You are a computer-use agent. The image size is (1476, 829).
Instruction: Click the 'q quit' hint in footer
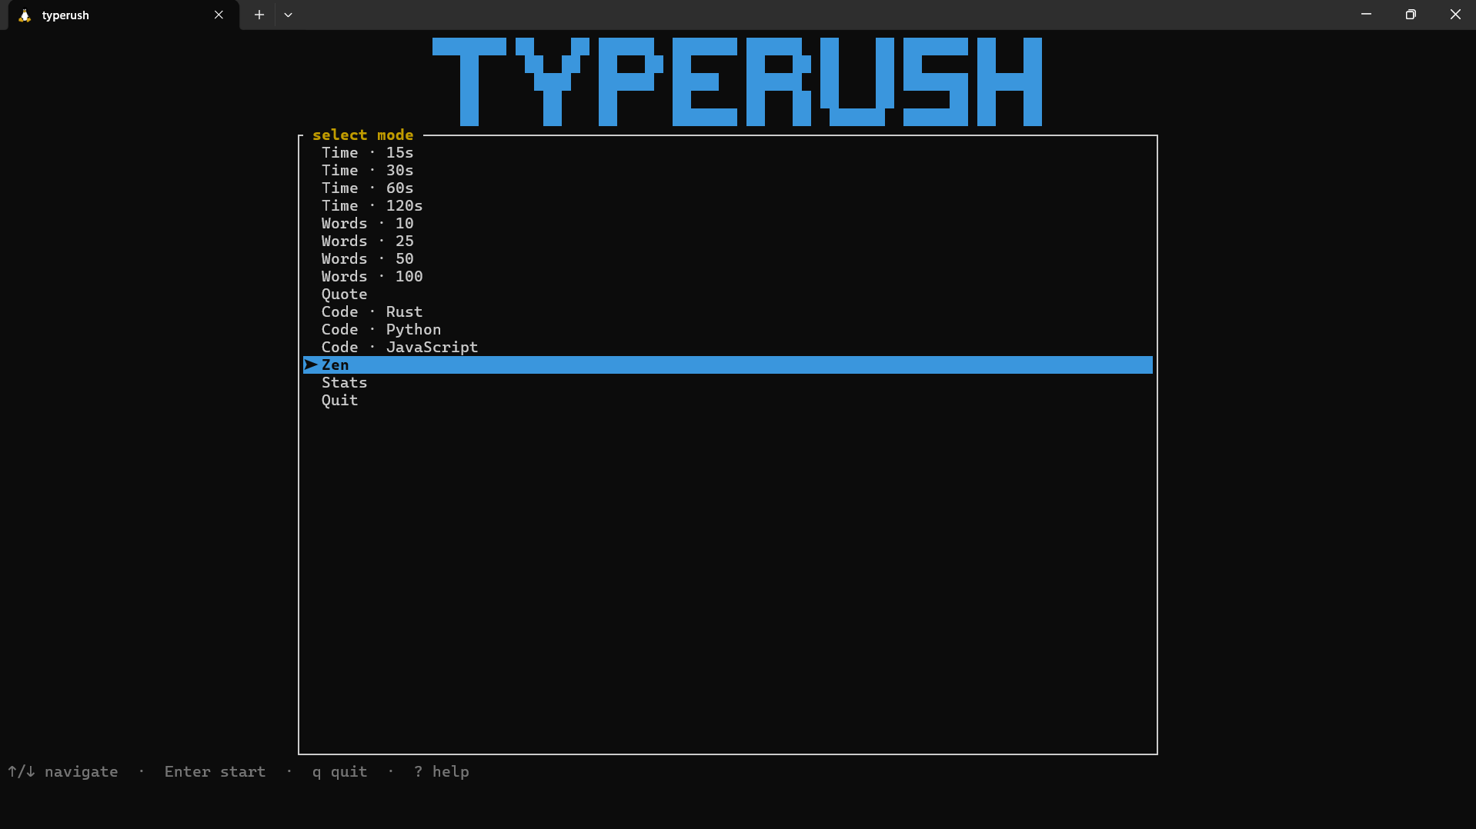(339, 771)
